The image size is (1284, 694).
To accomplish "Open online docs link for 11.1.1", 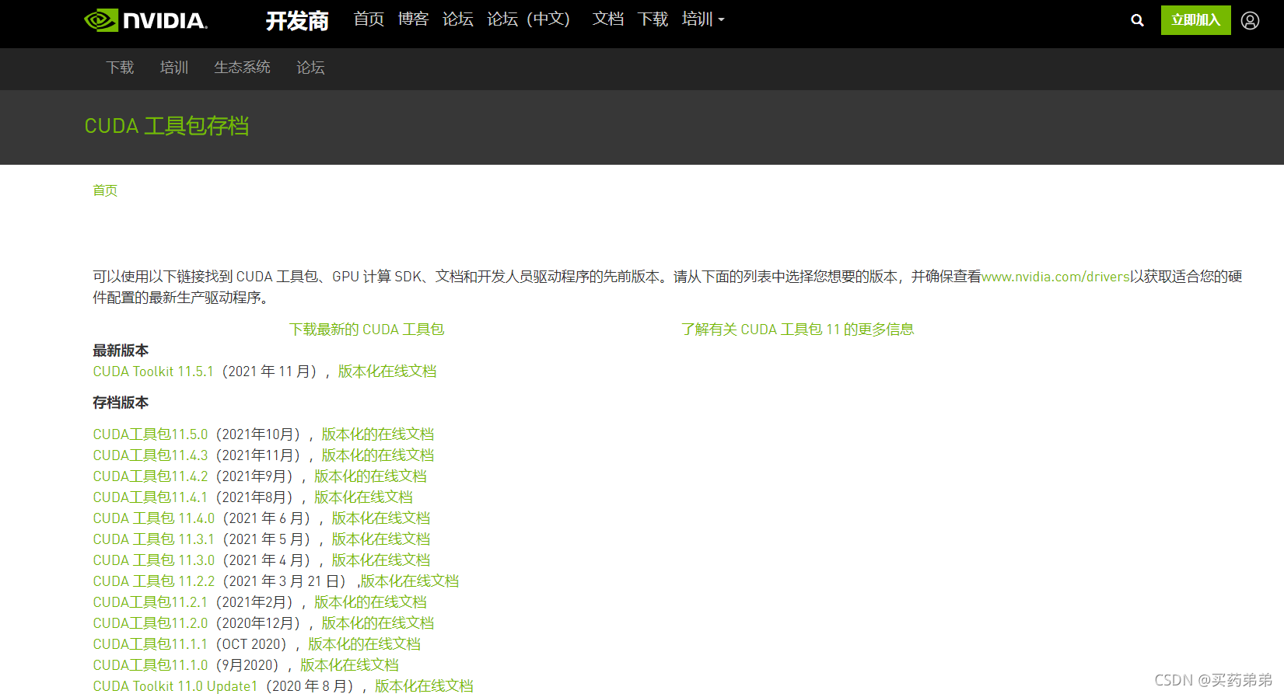I will [364, 644].
